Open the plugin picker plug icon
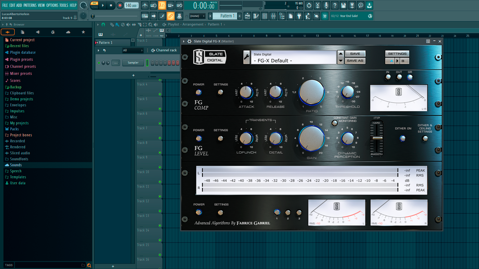This screenshot has height=269, width=479. coord(299,16)
